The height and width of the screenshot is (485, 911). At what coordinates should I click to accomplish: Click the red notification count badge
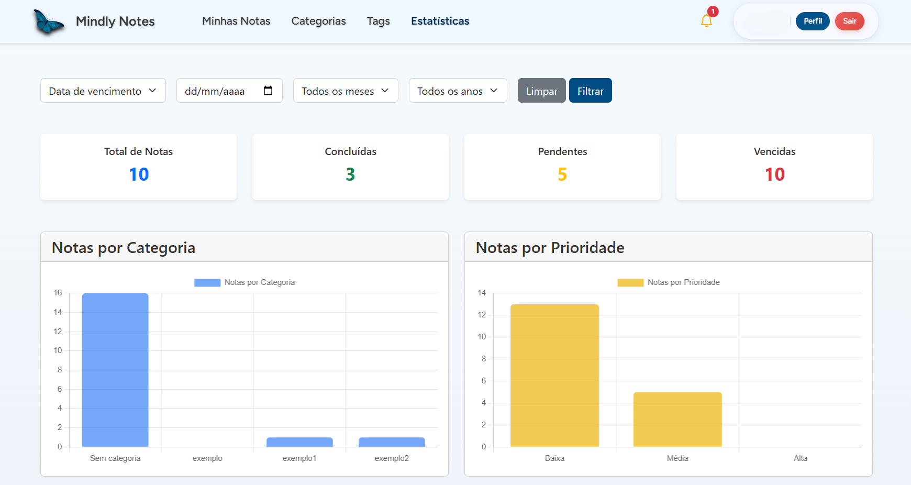(x=713, y=12)
